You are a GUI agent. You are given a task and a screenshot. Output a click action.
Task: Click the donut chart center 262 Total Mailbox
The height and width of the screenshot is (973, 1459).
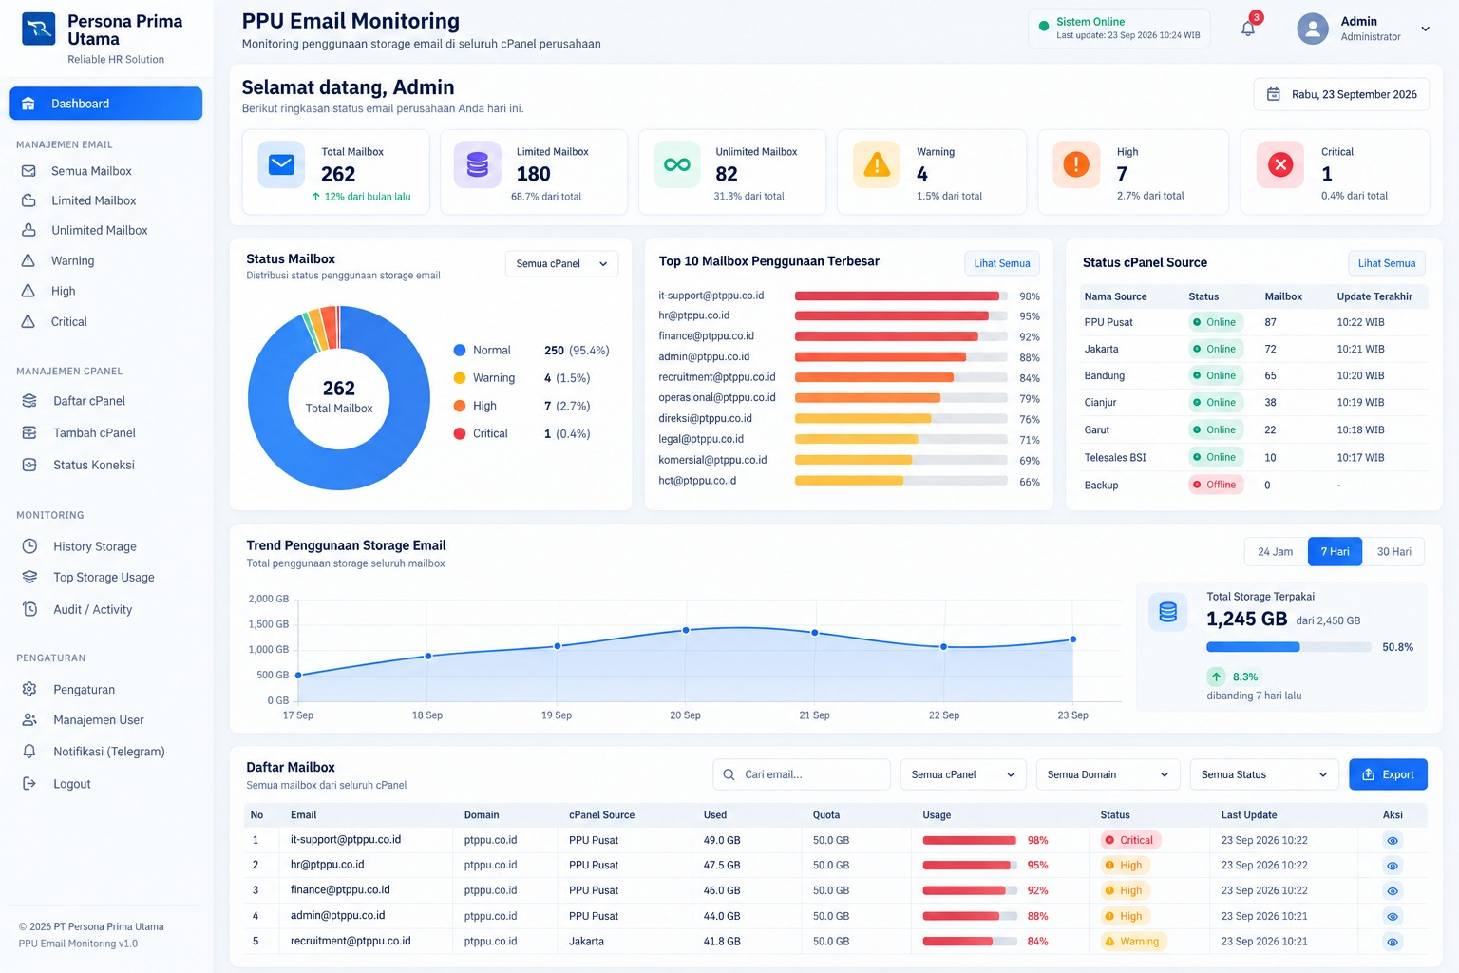click(339, 397)
